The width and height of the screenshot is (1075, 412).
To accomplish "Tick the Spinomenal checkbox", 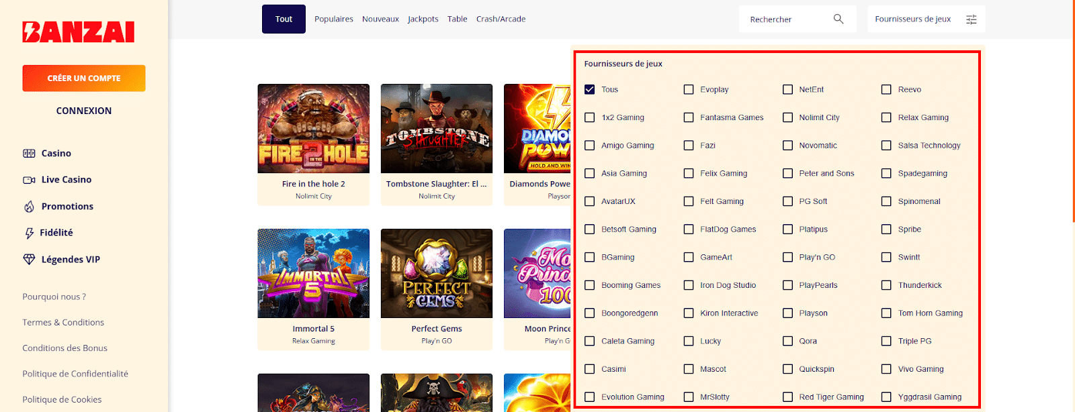I will pos(886,201).
